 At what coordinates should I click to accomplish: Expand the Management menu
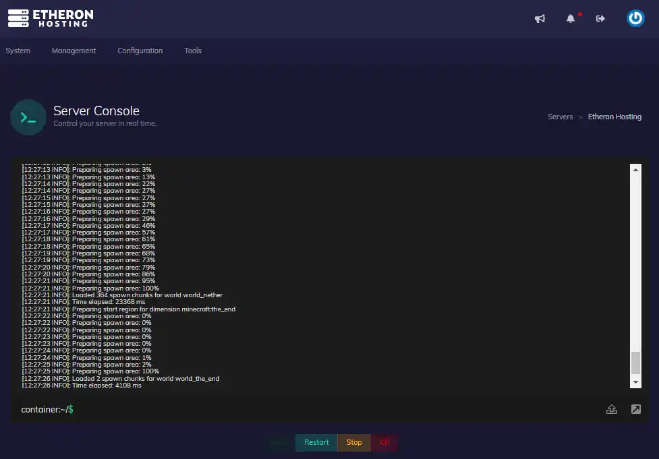(x=74, y=51)
